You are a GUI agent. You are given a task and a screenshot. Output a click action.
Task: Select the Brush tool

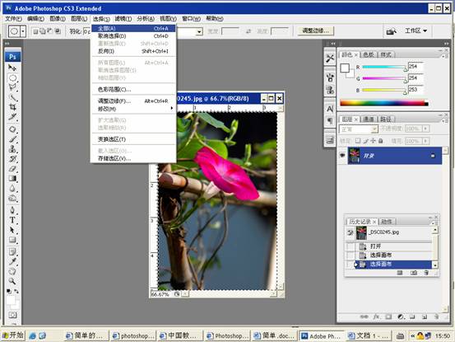click(12, 139)
